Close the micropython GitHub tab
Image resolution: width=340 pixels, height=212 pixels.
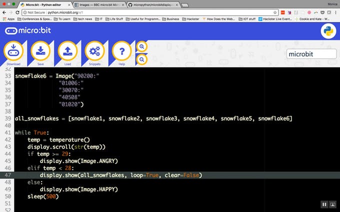(176, 5)
